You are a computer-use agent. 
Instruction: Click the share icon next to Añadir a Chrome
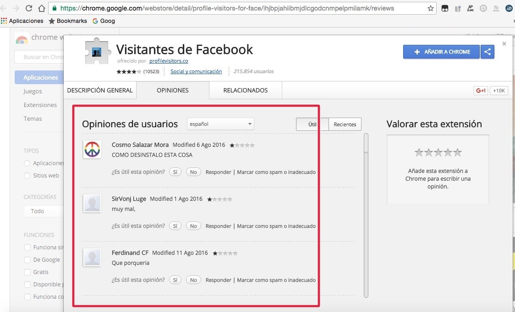(488, 52)
